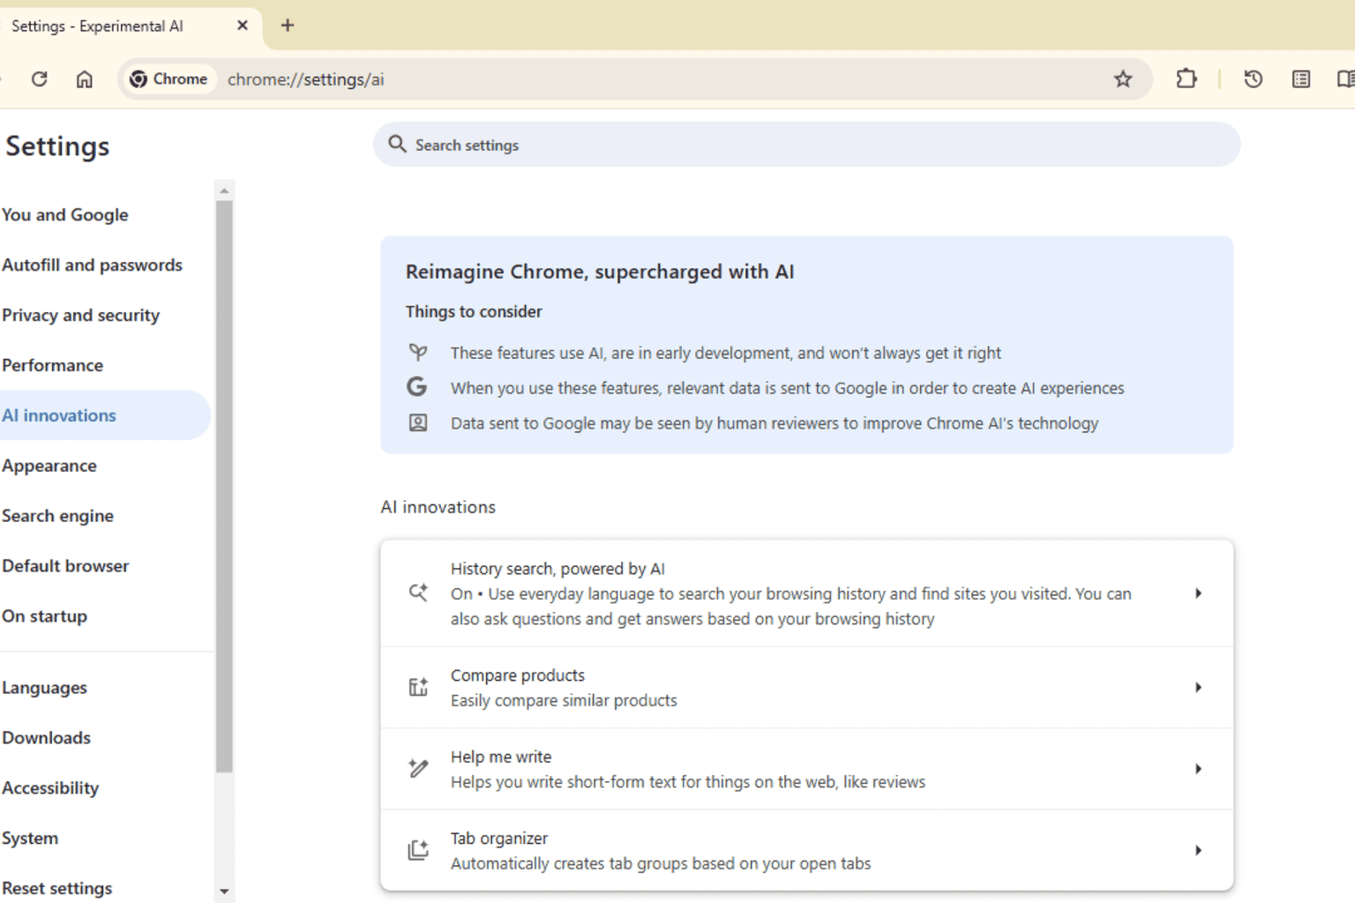The width and height of the screenshot is (1355, 903).
Task: Select Appearance in the settings sidebar
Action: pyautogui.click(x=49, y=466)
